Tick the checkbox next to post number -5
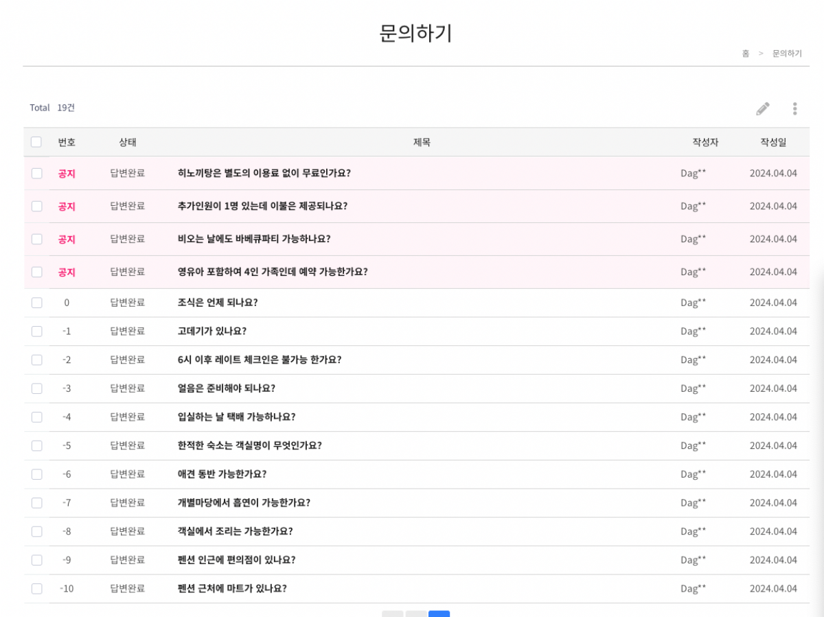This screenshot has width=824, height=617. click(x=36, y=445)
